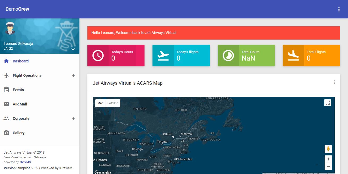Screen dimensions: 348x174
Task: Click the Today's flights label
Action: tap(188, 52)
